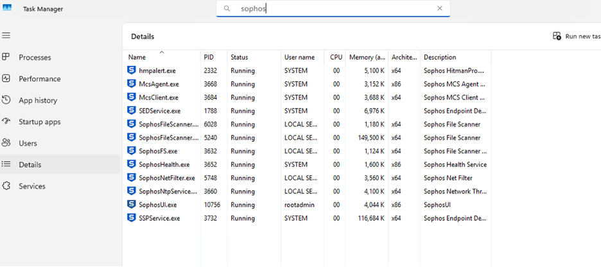Click the Run new task icon

tap(557, 36)
